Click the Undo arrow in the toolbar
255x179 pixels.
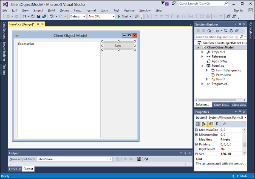coord(51,16)
